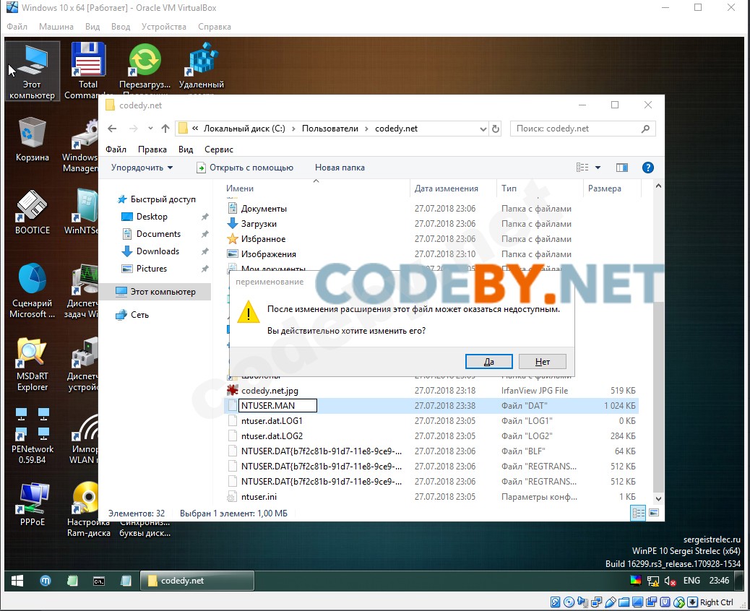This screenshot has height=611, width=750.
Task: Click Открыть с помощью button
Action: point(245,168)
